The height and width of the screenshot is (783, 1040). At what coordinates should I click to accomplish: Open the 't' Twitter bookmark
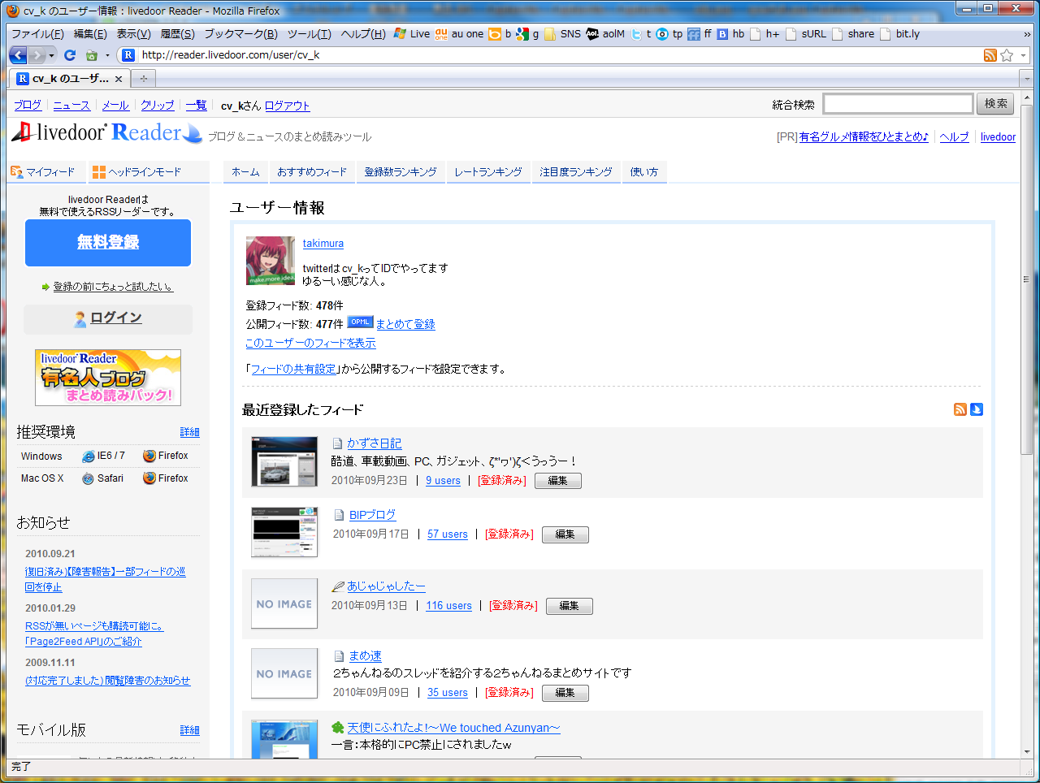tap(641, 34)
